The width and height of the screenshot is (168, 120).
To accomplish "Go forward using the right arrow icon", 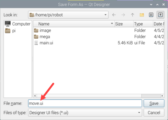I will pos(123,15).
